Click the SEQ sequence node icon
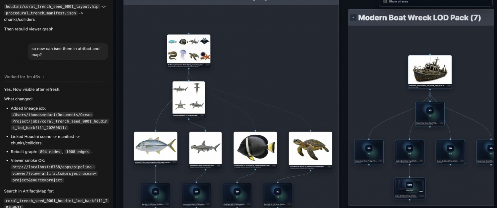The image size is (497, 208). [x=410, y=185]
